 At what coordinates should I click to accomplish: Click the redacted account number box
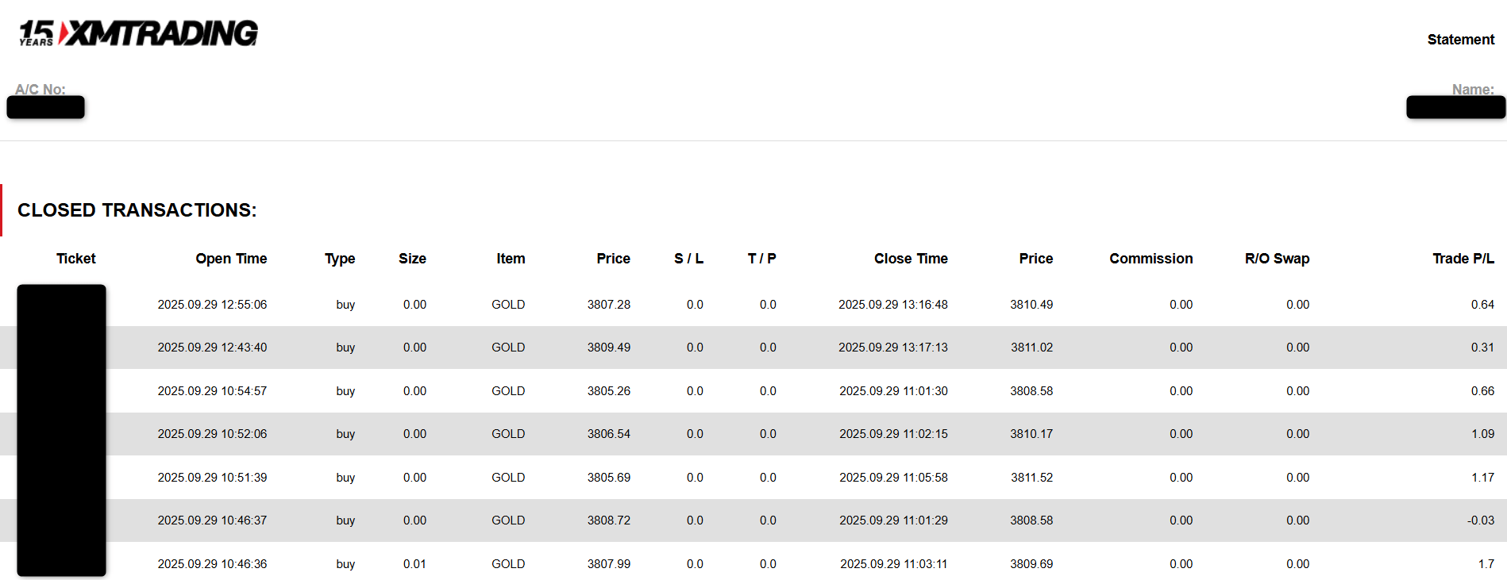pos(46,107)
